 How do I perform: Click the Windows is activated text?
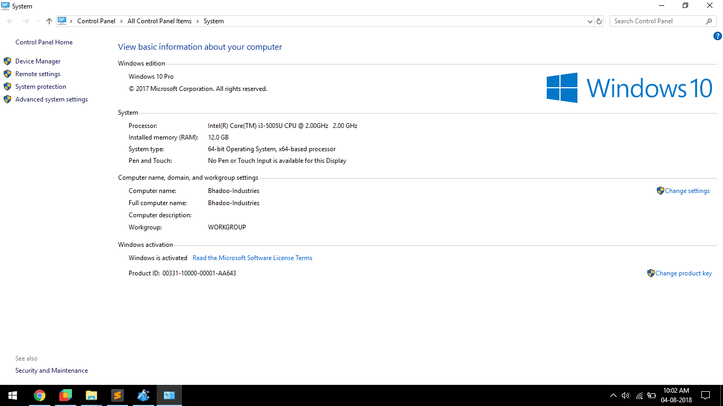pyautogui.click(x=158, y=258)
